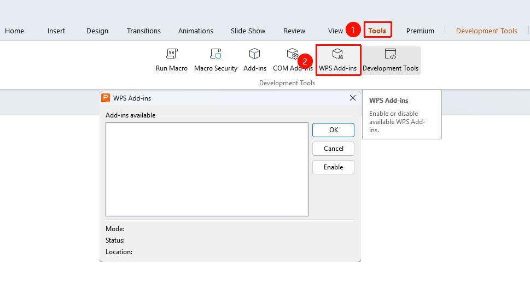
Task: Switch to the Insert tab
Action: [x=56, y=31]
